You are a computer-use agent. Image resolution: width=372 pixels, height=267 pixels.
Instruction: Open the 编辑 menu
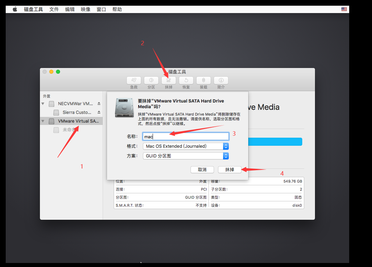tap(70, 9)
